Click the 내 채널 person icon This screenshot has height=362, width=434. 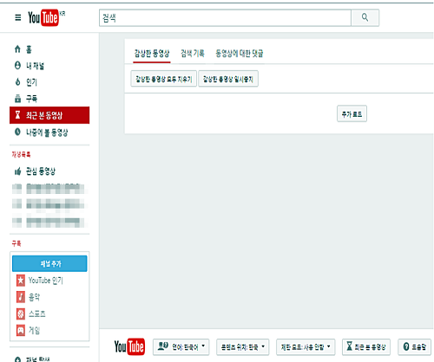(17, 66)
